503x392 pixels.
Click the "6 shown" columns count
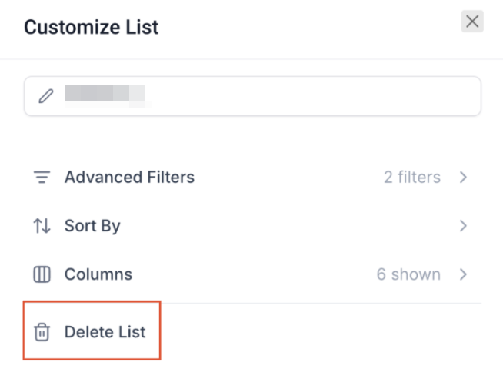click(x=408, y=274)
